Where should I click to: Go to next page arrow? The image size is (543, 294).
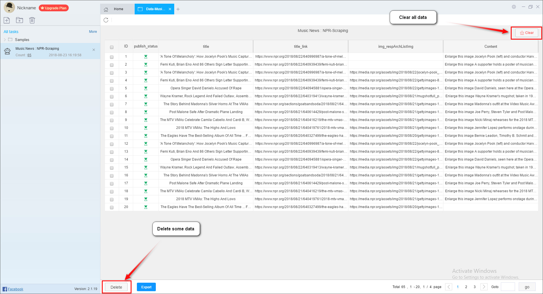(484, 287)
